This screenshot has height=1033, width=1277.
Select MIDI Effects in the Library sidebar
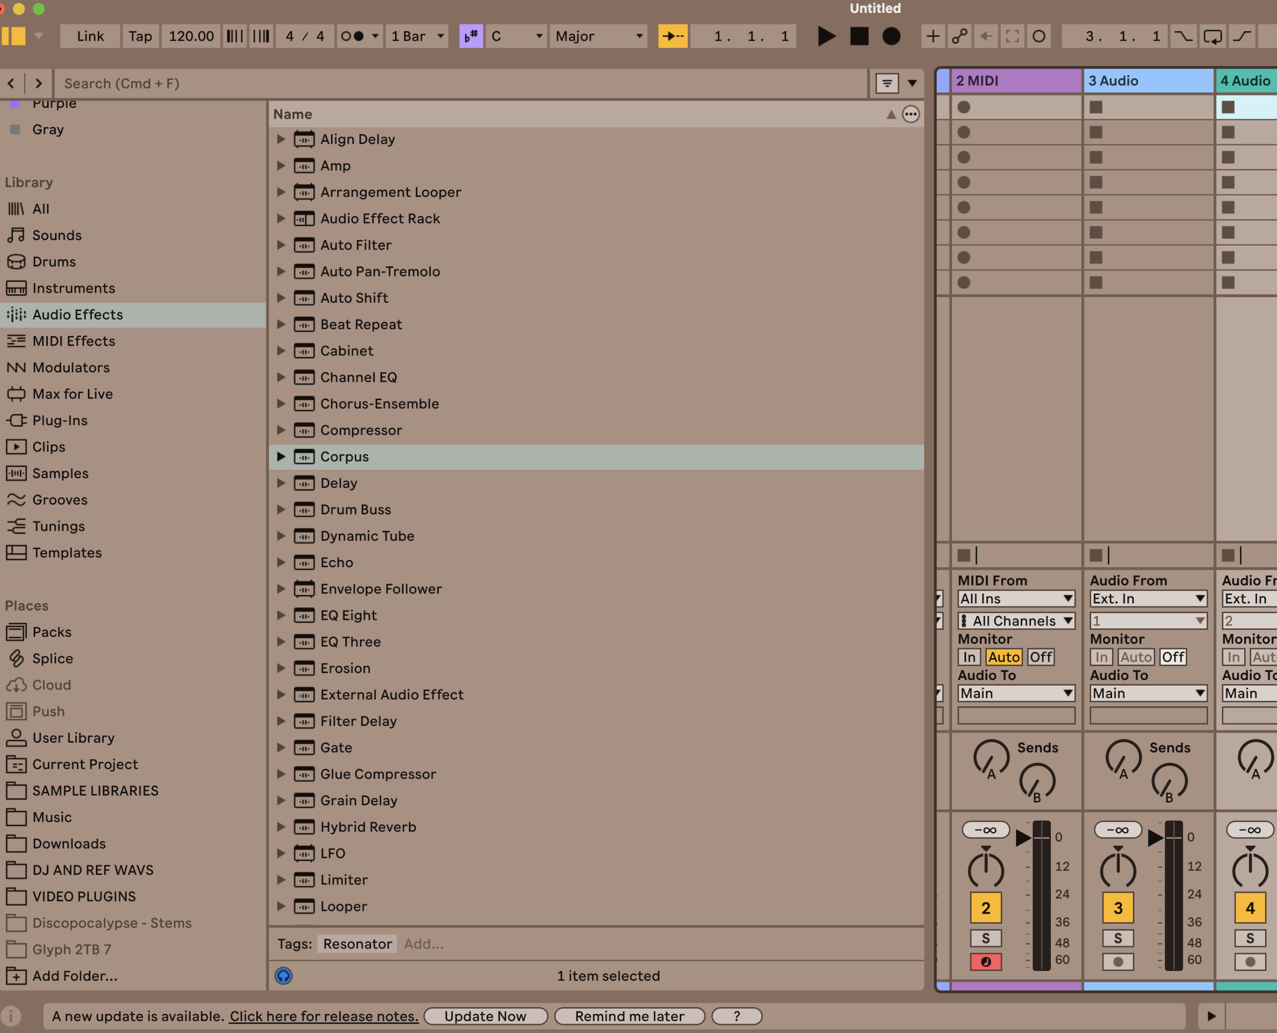pos(74,341)
